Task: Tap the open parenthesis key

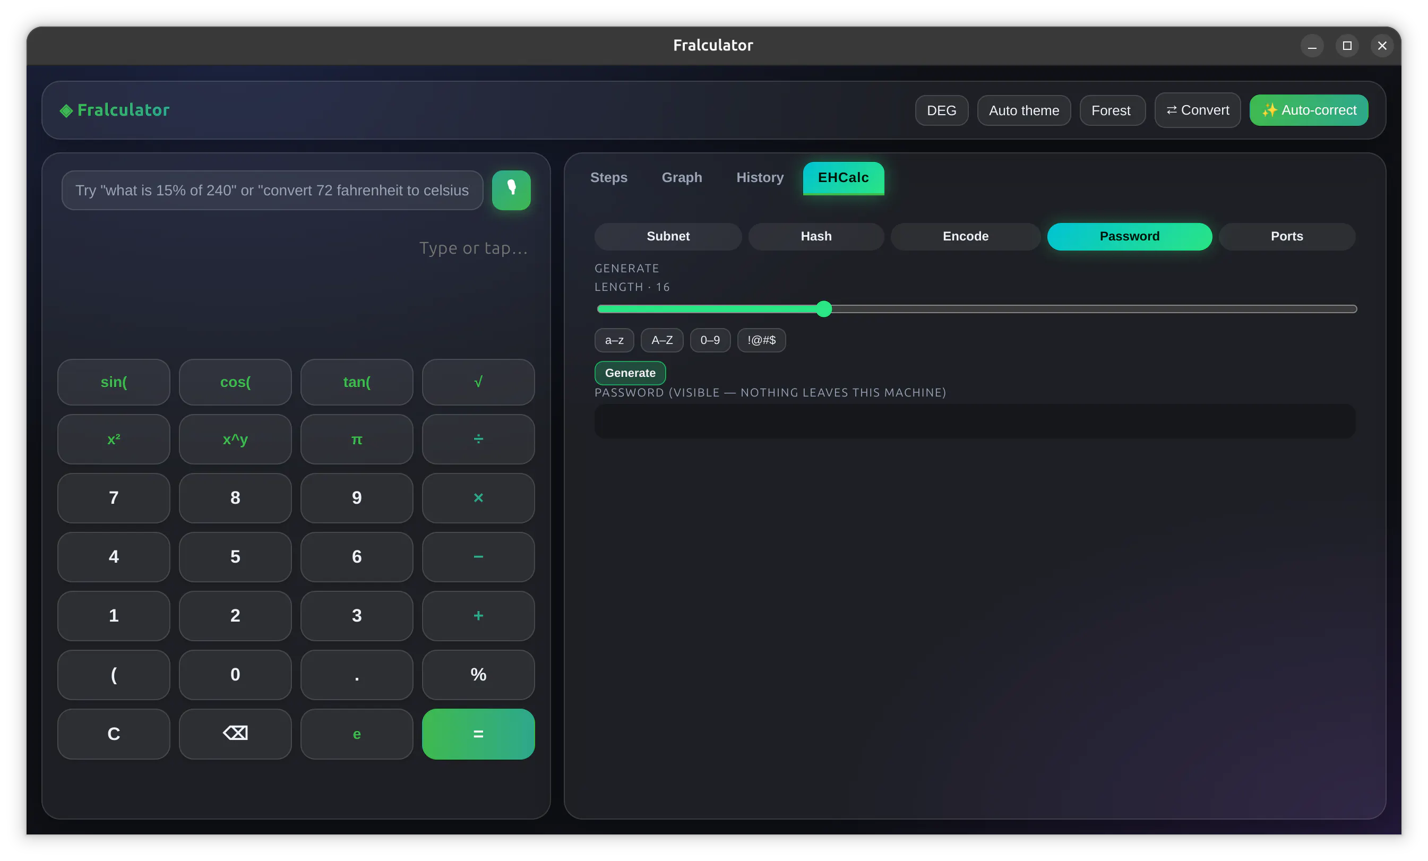Action: [x=114, y=675]
